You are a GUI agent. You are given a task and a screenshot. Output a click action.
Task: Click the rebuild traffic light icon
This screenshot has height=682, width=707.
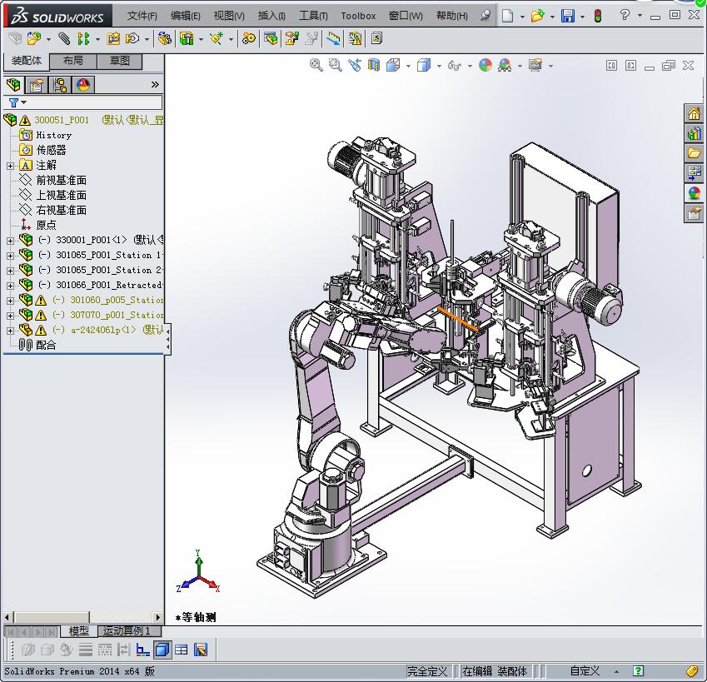tap(598, 16)
